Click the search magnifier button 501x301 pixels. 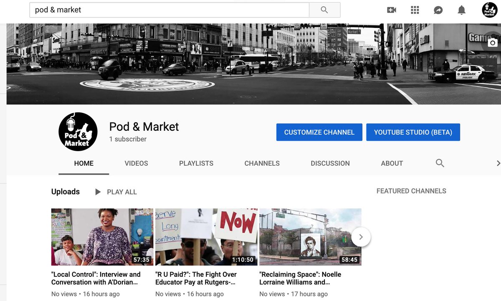pyautogui.click(x=324, y=10)
